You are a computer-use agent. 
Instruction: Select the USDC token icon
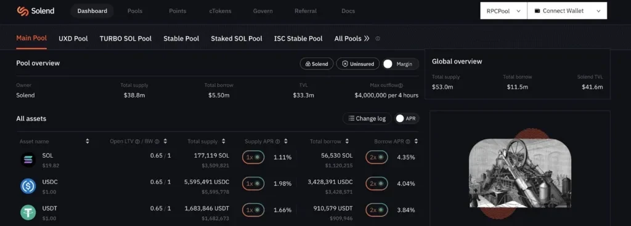pos(28,186)
